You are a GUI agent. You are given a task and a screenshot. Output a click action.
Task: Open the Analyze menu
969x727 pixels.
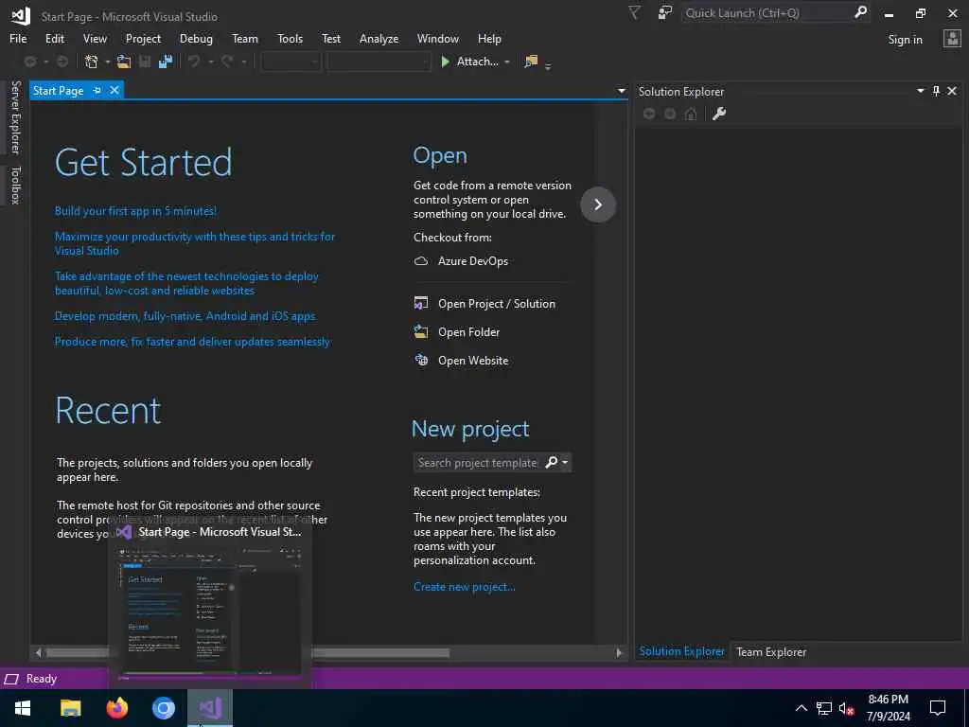[379, 38]
